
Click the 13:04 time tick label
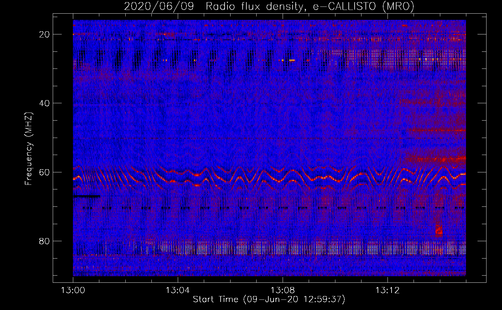[x=178, y=290]
